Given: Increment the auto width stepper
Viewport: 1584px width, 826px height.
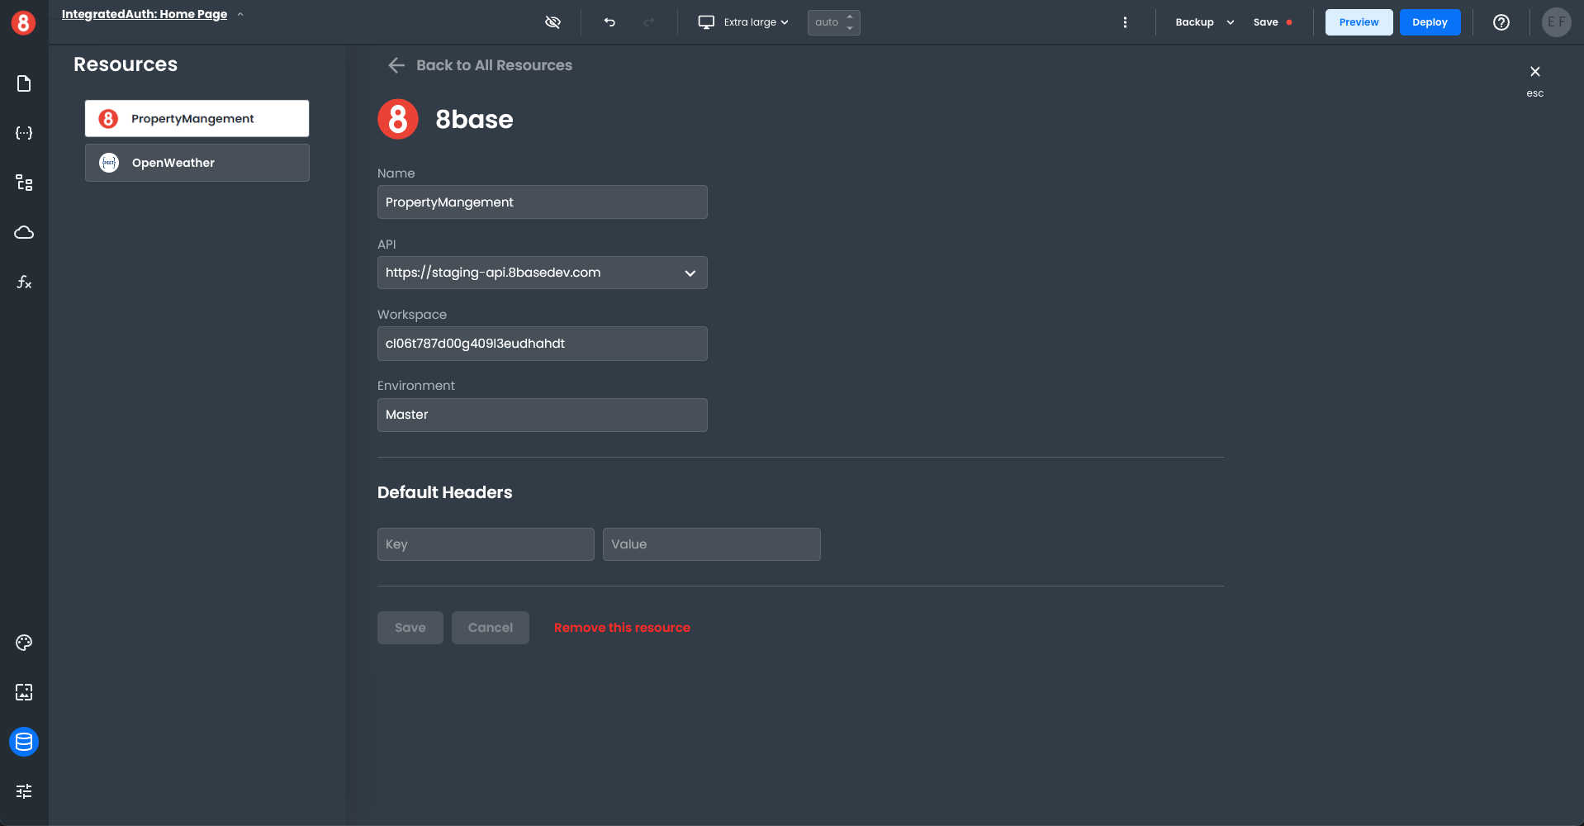Looking at the screenshot, I should (x=850, y=17).
